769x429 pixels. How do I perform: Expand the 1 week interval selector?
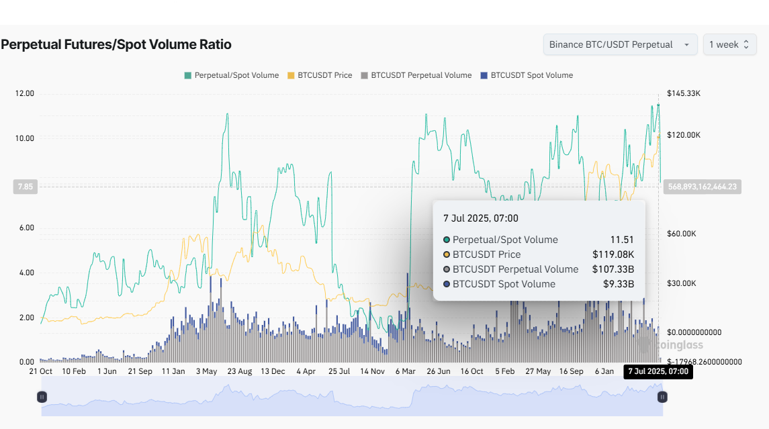[729, 44]
